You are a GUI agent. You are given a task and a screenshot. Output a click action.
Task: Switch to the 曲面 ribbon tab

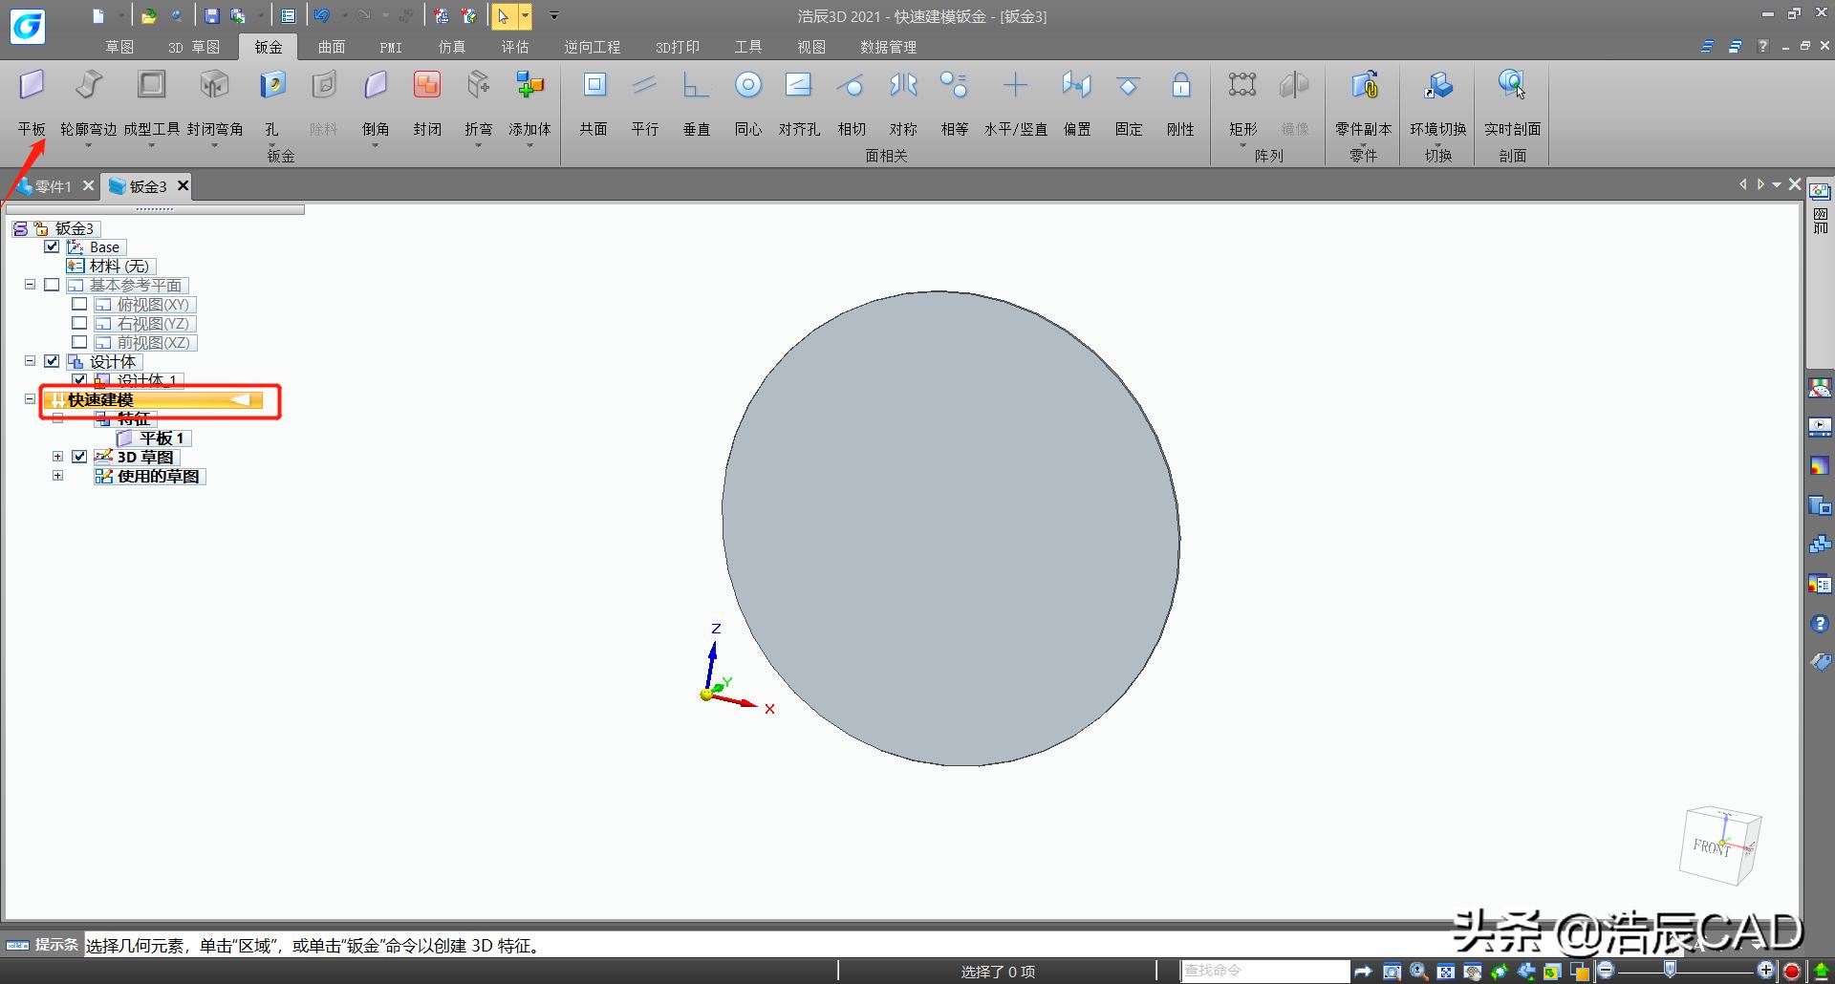331,47
